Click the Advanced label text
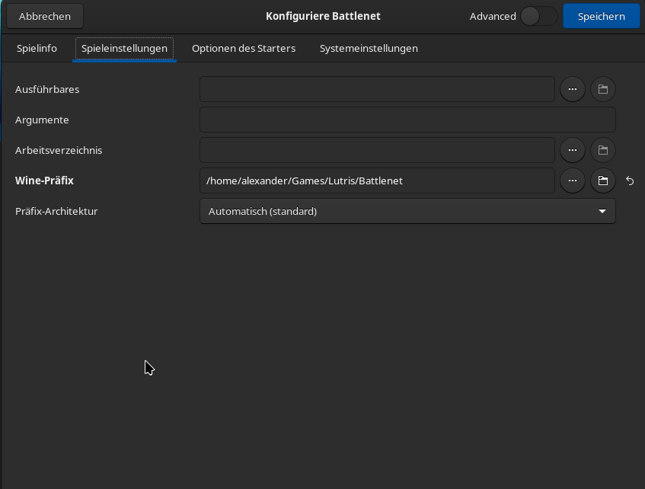 (x=493, y=17)
